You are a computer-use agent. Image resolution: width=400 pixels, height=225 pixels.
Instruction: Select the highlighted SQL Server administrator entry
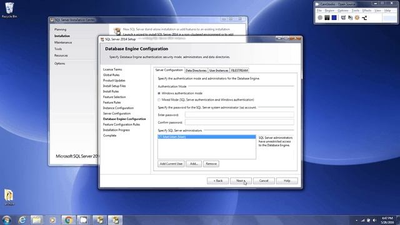(x=207, y=137)
